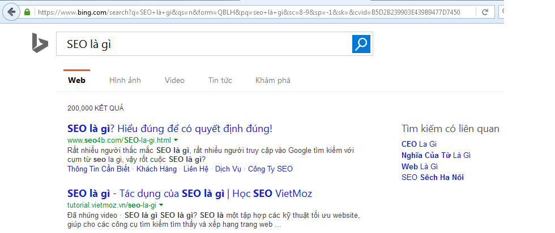Click related search "CEO La Gi"
The height and width of the screenshot is (233, 555).
point(419,144)
